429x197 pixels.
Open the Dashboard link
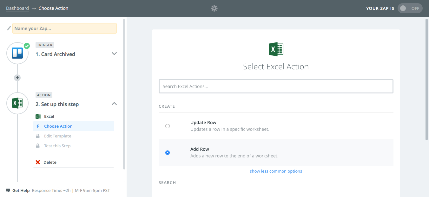(17, 8)
